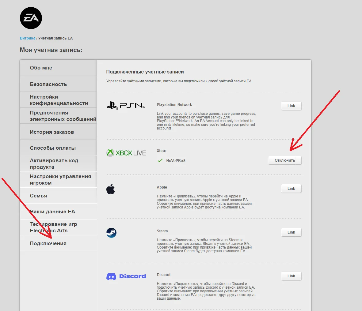
Task: Click the Xbox Live logo
Action: (126, 153)
